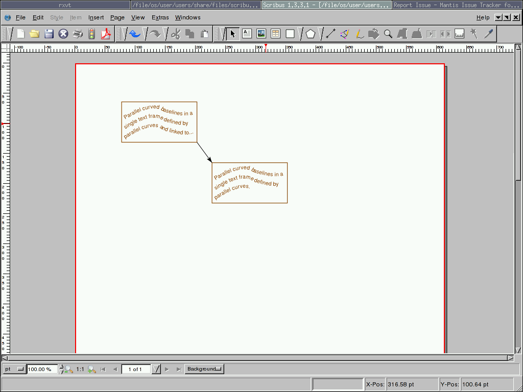Select the Insert Image Frame tool

[261, 34]
